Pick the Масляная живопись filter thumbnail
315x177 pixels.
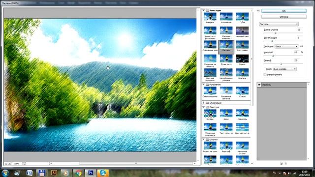226,30
